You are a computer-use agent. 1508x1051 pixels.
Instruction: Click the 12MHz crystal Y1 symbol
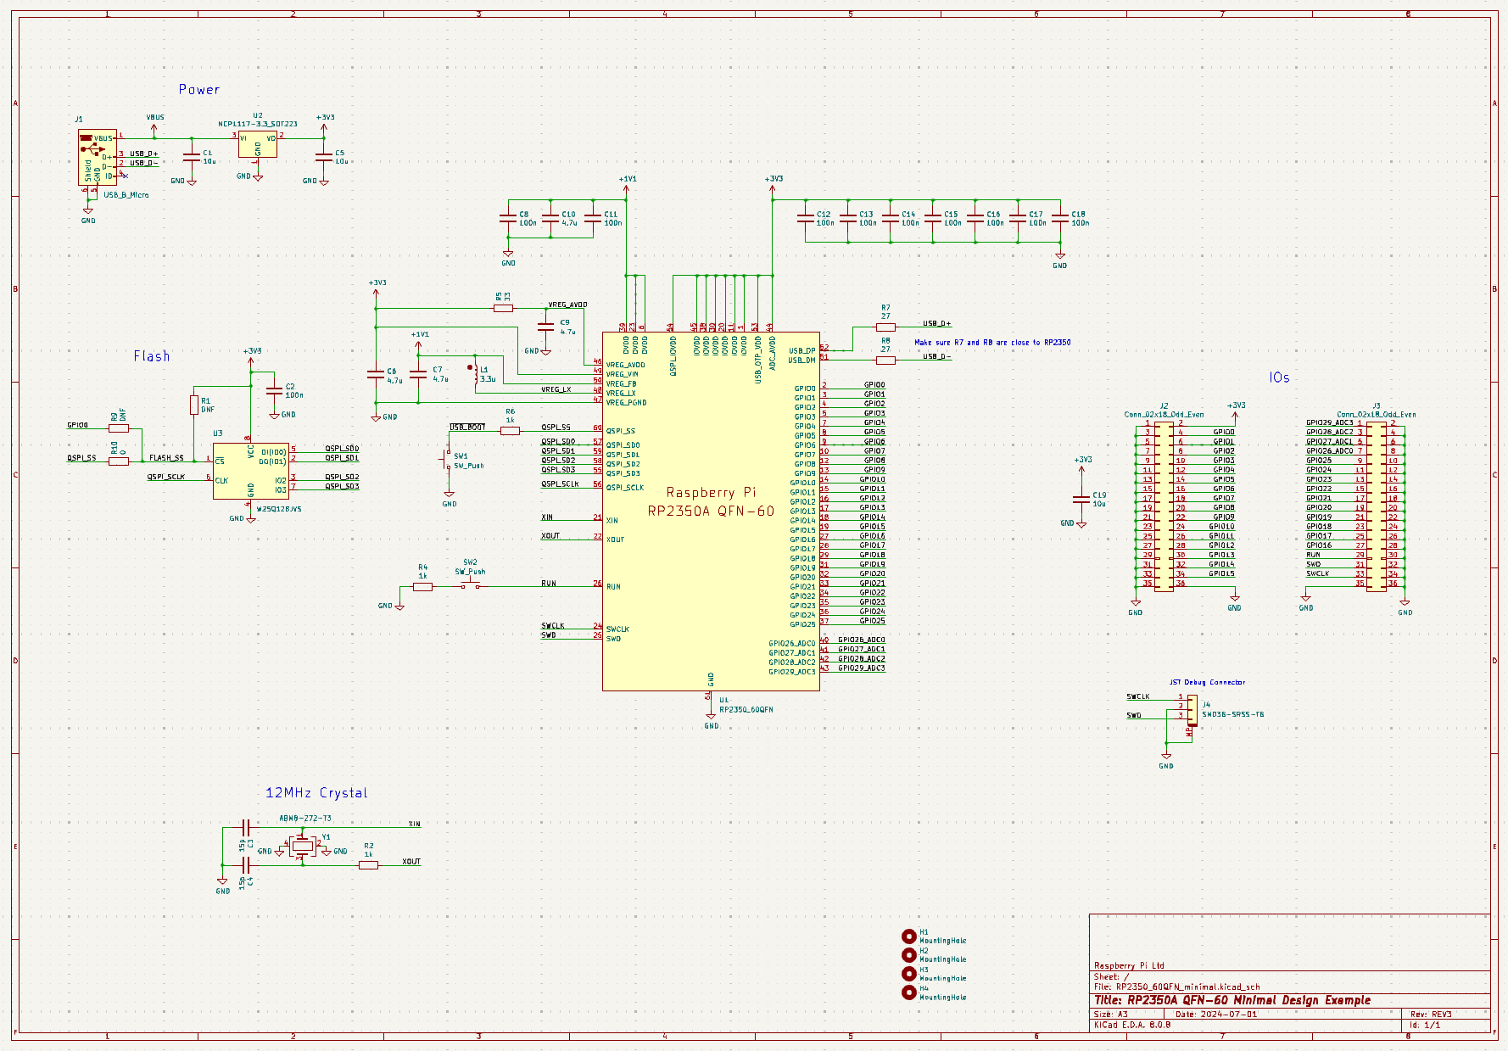click(x=303, y=846)
